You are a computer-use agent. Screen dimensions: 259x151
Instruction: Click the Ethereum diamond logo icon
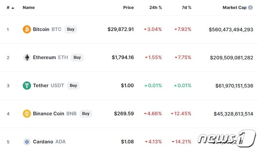(27, 58)
